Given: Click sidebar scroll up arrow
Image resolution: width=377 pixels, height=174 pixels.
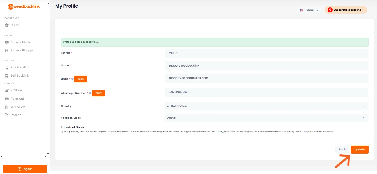Looking at the screenshot, I should [x=48, y=4].
